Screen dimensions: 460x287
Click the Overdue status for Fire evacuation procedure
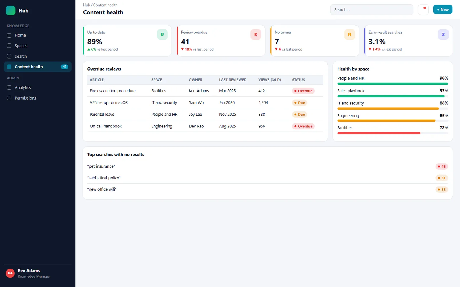click(x=303, y=91)
